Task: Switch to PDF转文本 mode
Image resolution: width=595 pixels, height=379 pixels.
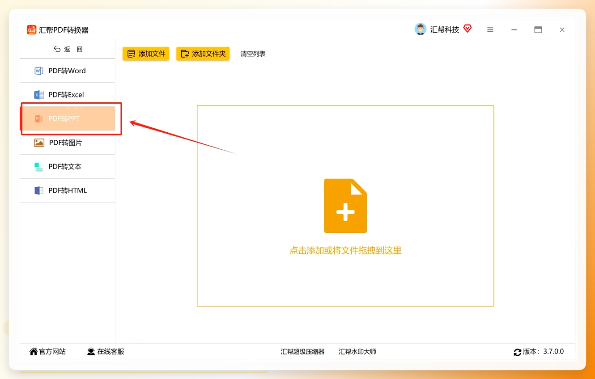Action: 68,167
